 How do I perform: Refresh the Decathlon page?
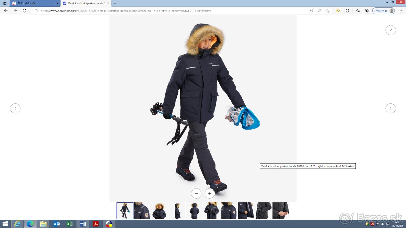pos(24,11)
